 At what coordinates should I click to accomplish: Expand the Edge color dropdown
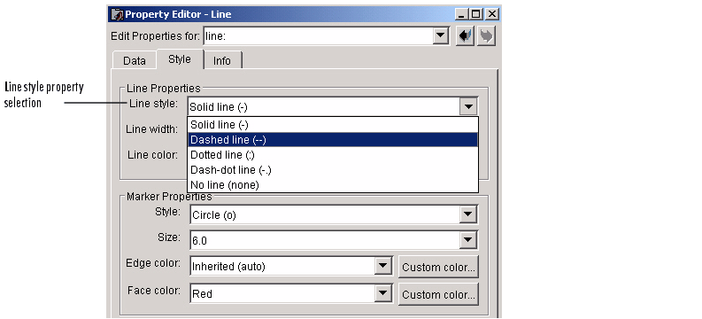[x=382, y=266]
